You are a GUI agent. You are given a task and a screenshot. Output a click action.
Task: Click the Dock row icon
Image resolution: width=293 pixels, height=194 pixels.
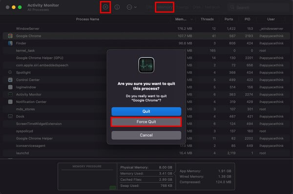click(x=10, y=116)
